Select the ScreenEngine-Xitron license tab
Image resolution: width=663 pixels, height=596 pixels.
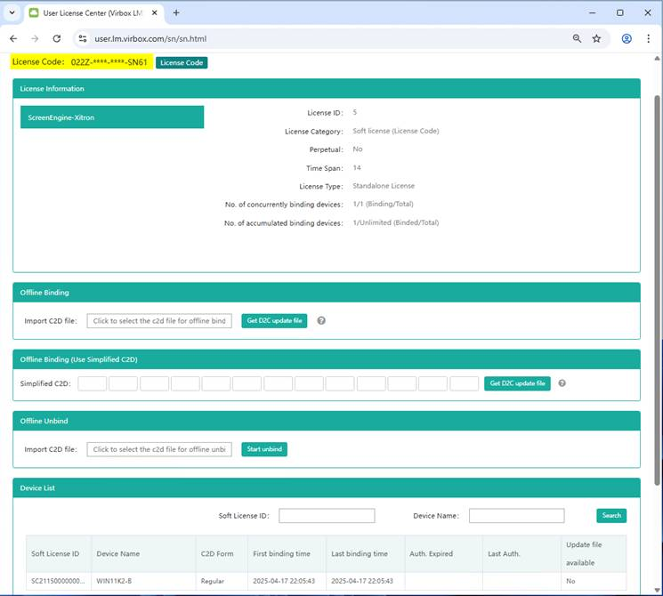click(x=112, y=117)
